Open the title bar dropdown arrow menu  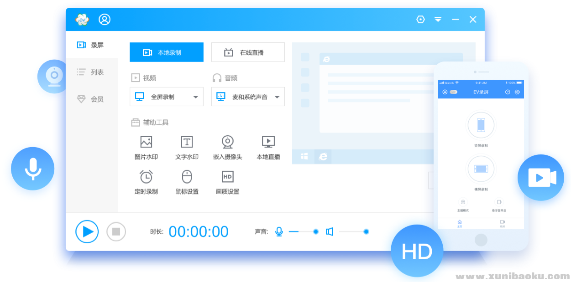pos(438,19)
